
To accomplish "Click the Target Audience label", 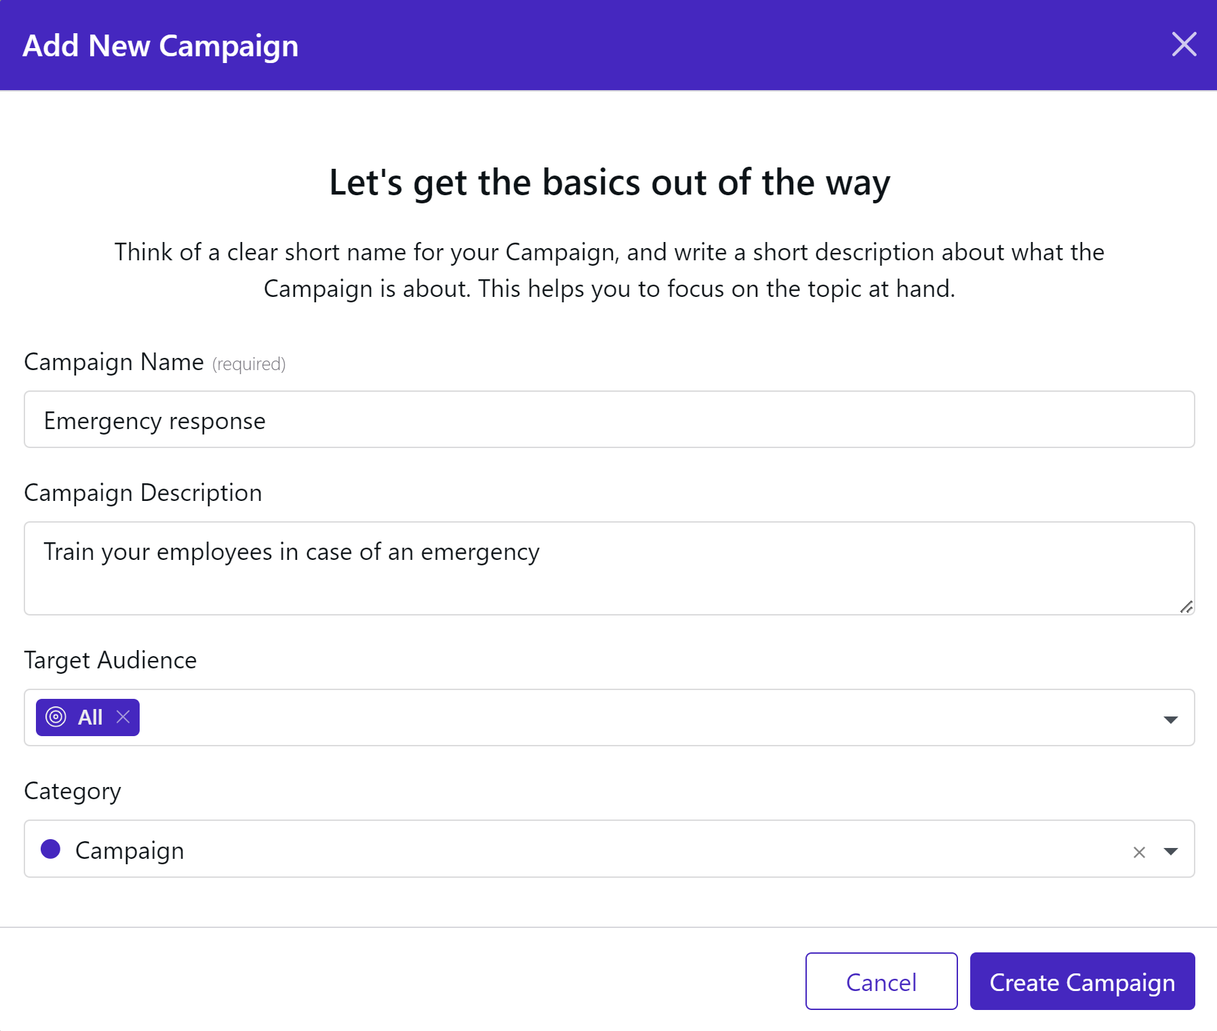I will [x=111, y=660].
